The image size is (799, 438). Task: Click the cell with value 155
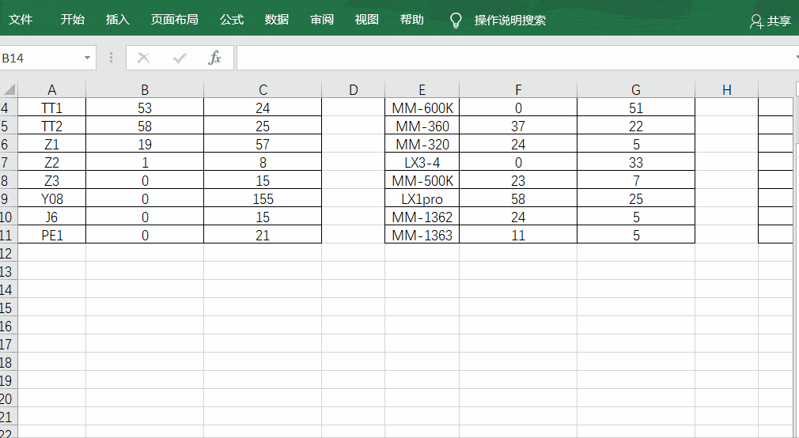tap(263, 199)
